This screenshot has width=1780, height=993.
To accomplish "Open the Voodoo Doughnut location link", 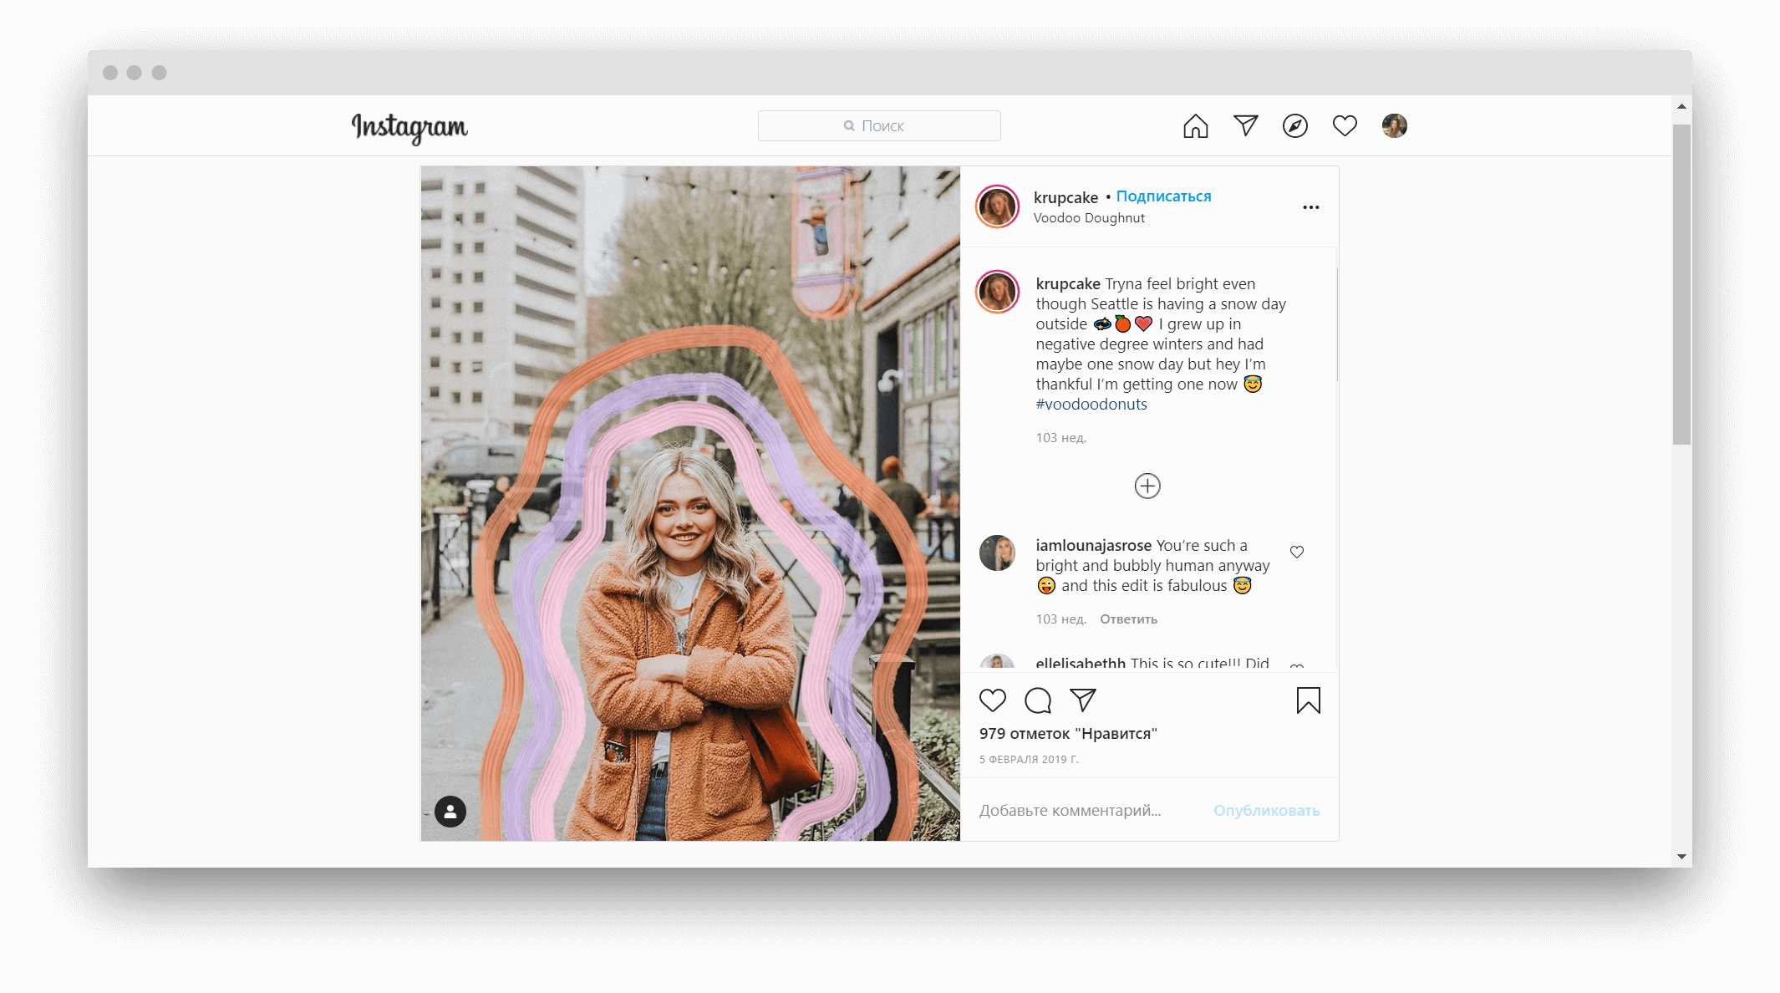I will click(x=1089, y=218).
